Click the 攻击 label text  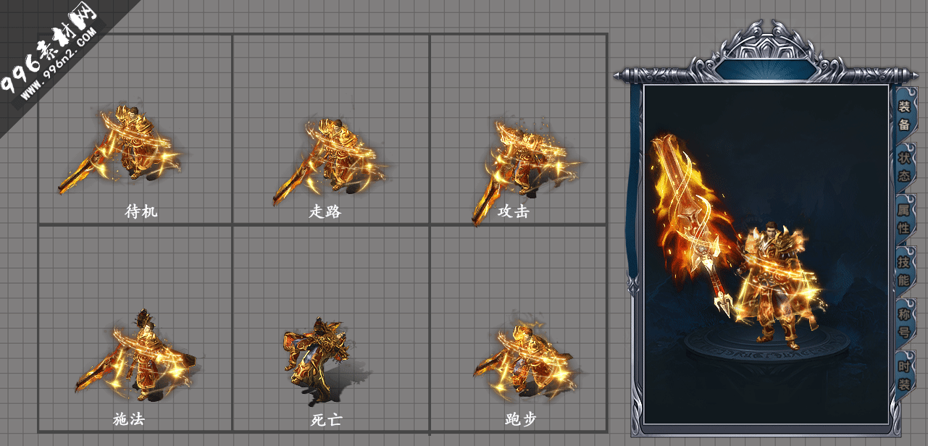pos(514,211)
